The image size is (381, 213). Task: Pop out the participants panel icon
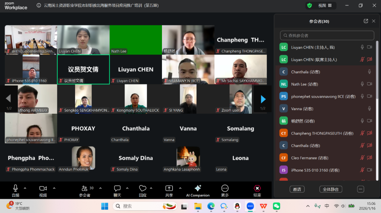tap(365, 21)
